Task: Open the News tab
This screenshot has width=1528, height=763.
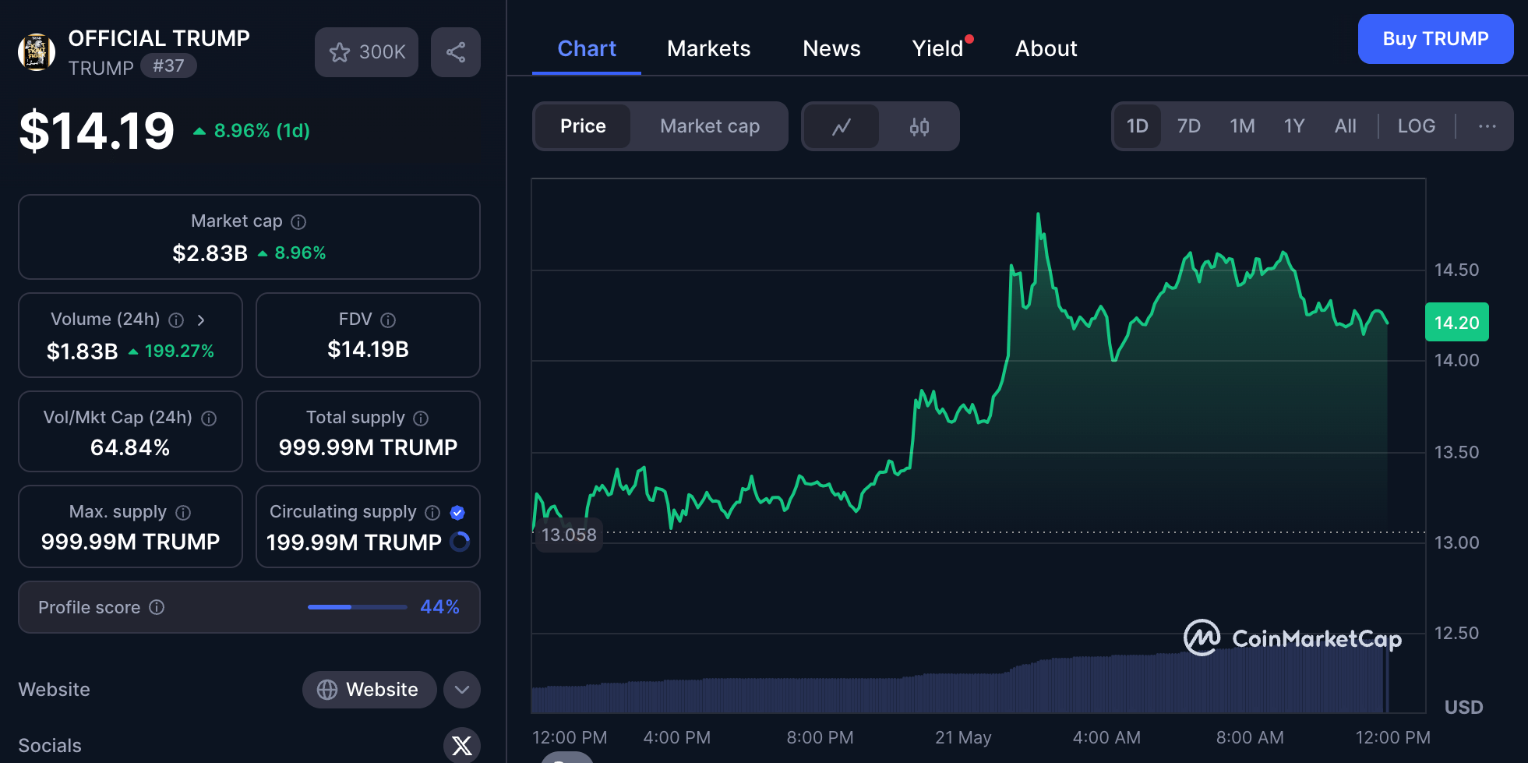Action: [x=831, y=48]
